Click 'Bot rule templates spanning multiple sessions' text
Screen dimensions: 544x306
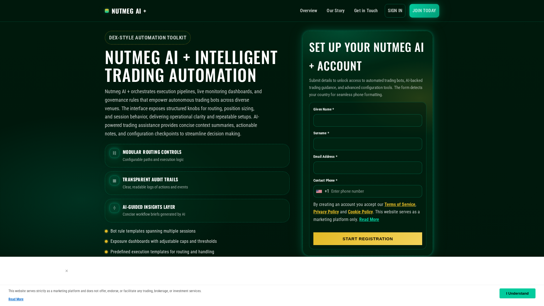click(153, 231)
